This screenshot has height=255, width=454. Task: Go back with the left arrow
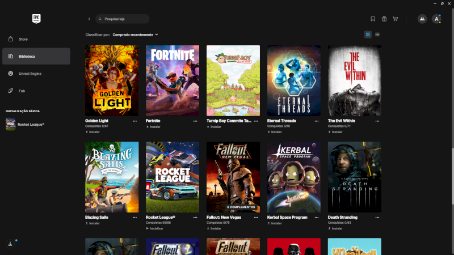(x=89, y=19)
